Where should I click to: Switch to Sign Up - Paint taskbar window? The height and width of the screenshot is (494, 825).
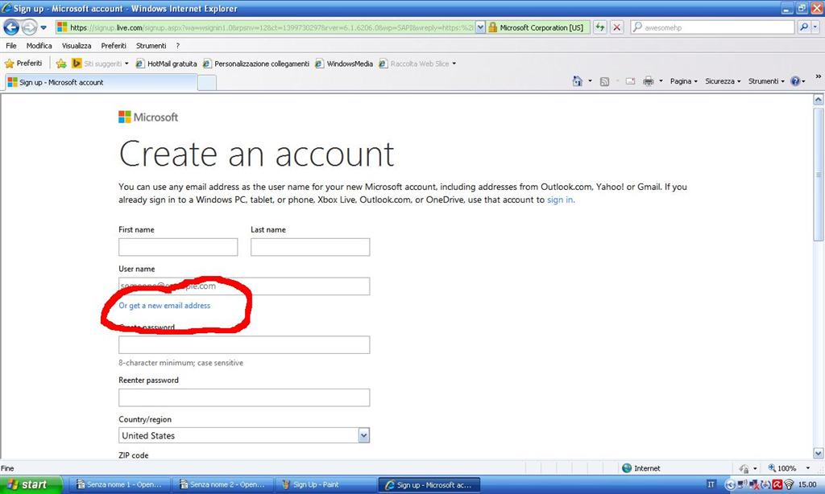(x=326, y=484)
